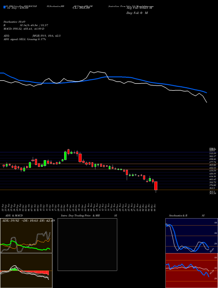218x288 pixels.
Task: Click the blue 12-day SMA legend square
Action: pos(4,7)
